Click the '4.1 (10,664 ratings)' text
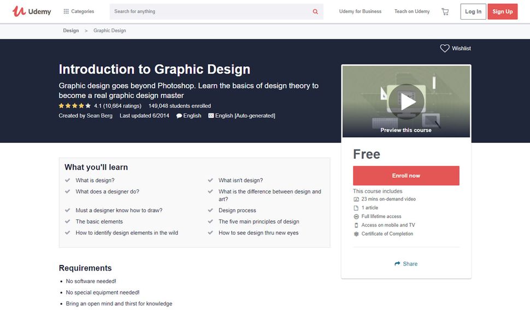 coord(117,106)
